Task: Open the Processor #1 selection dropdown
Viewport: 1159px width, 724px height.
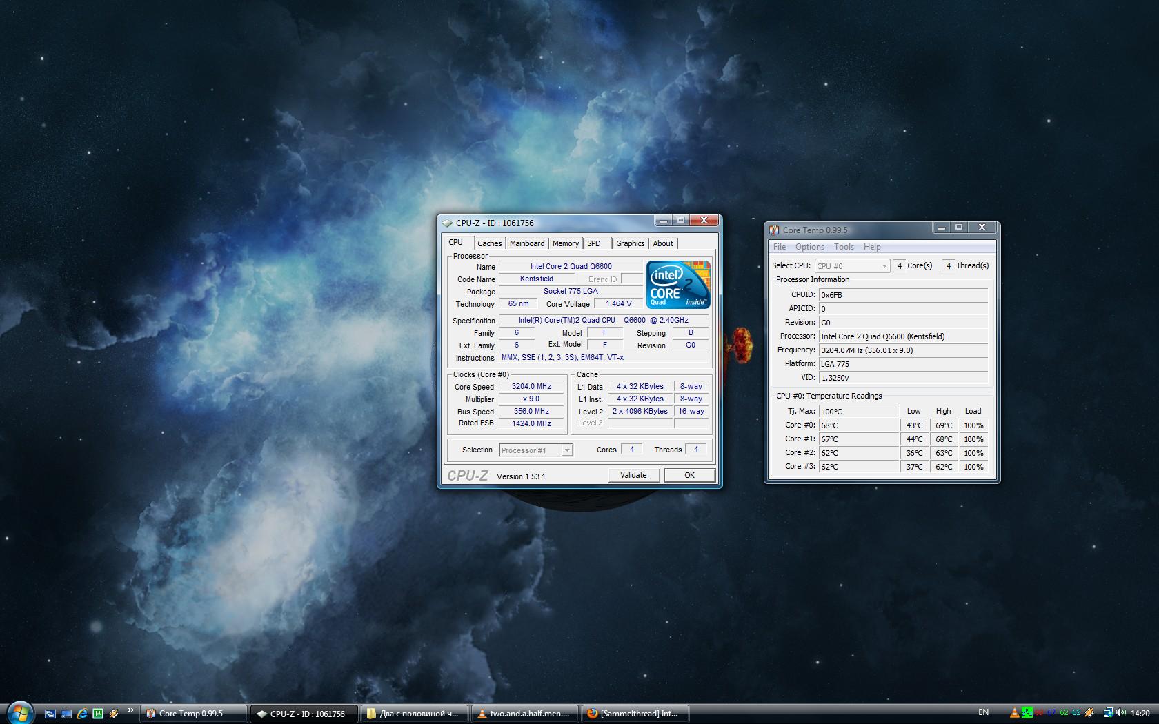Action: (536, 450)
